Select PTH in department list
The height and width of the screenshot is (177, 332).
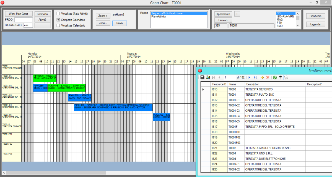point(286,23)
